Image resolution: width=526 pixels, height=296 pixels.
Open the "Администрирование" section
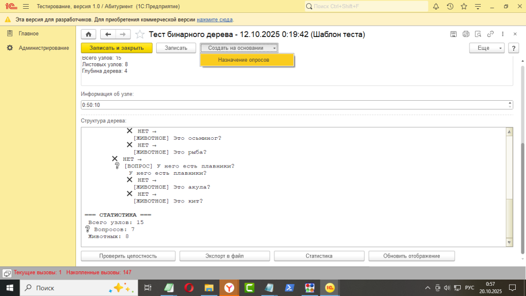point(44,48)
